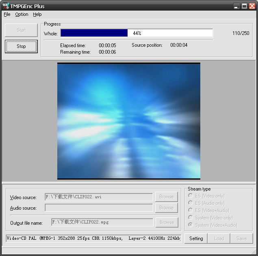Click the source position value 00:00:04
Image resolution: width=258 pixels, height=256 pixels.
[x=179, y=45]
